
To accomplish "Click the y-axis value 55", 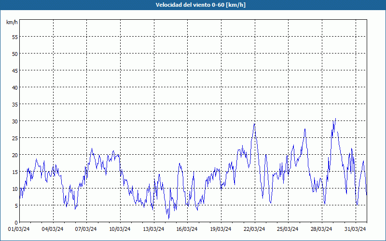I will [15, 37].
